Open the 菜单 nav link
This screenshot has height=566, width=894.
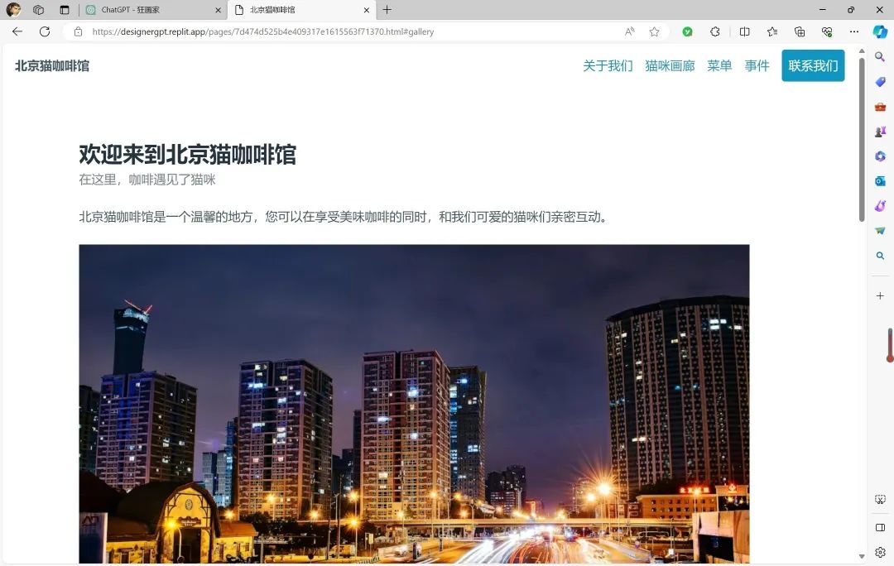tap(719, 66)
